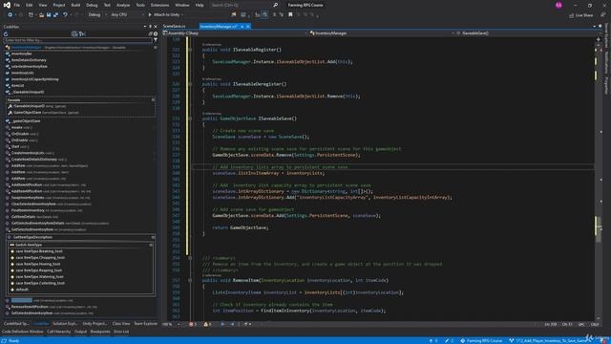Open the File menu
The height and width of the screenshot is (344, 611).
click(17, 5)
